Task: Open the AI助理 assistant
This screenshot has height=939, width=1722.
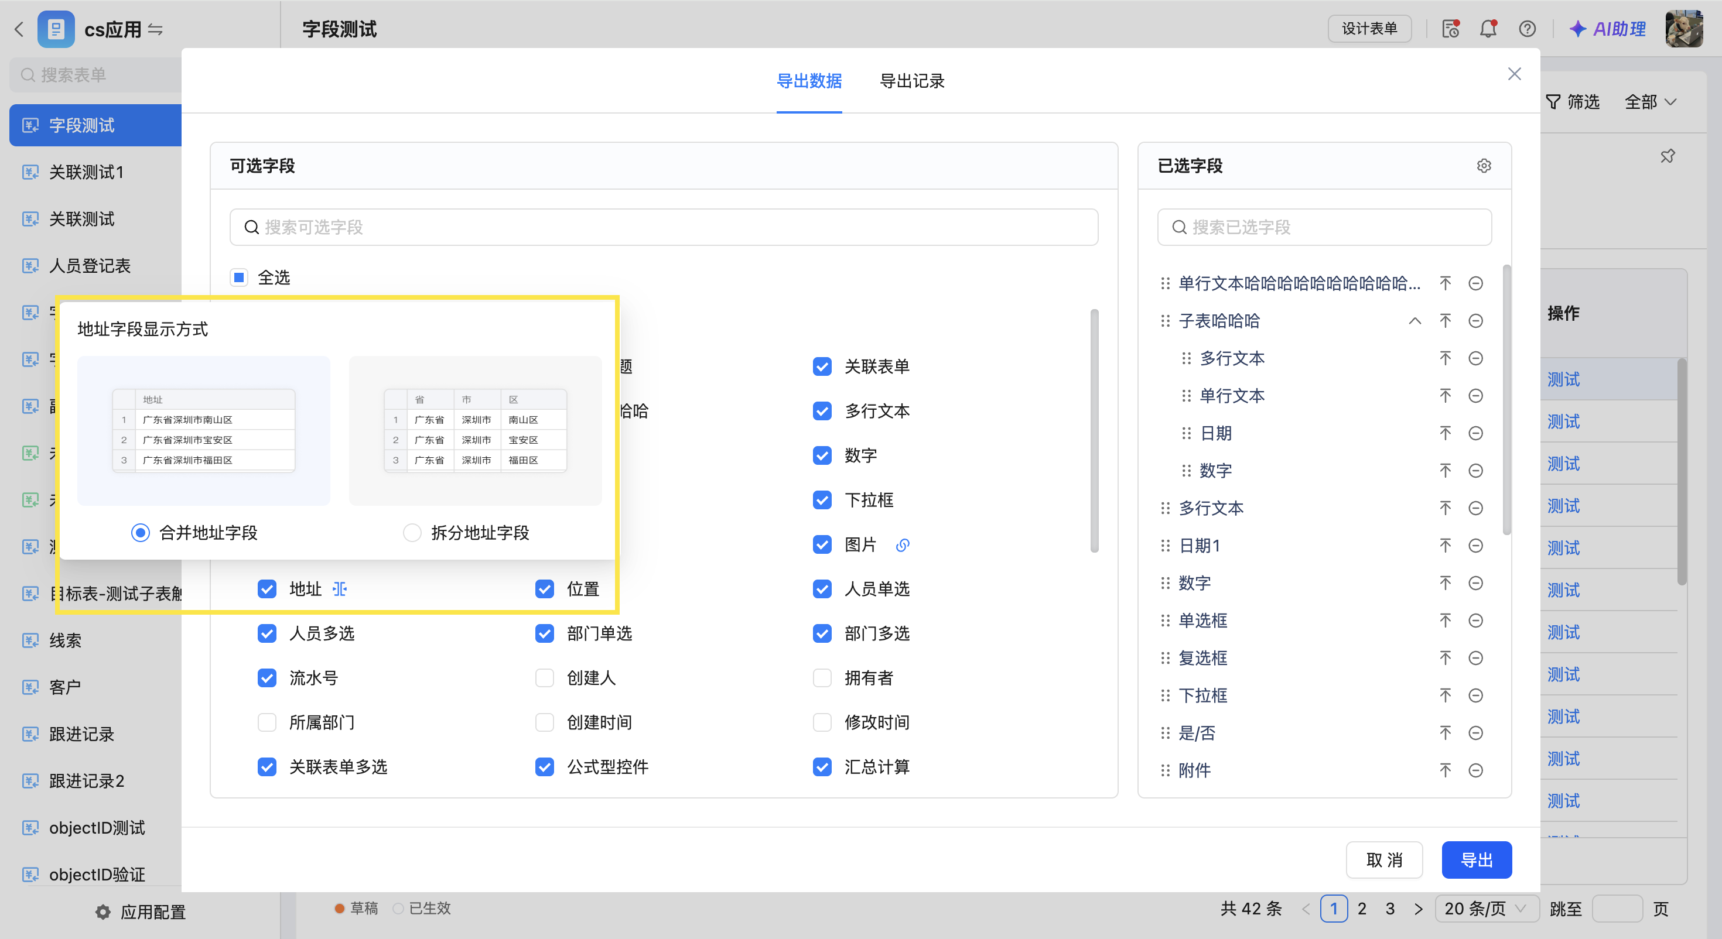Action: click(x=1608, y=29)
